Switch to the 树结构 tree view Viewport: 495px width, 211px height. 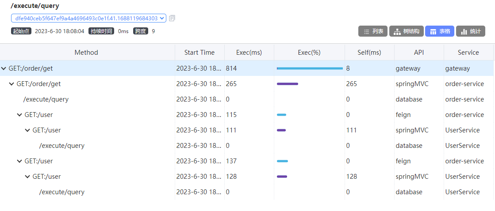click(406, 31)
